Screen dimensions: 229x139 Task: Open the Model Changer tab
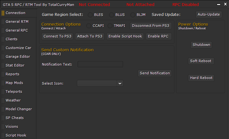(x=19, y=109)
